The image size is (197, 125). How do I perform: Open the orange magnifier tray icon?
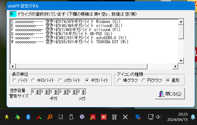50,117
